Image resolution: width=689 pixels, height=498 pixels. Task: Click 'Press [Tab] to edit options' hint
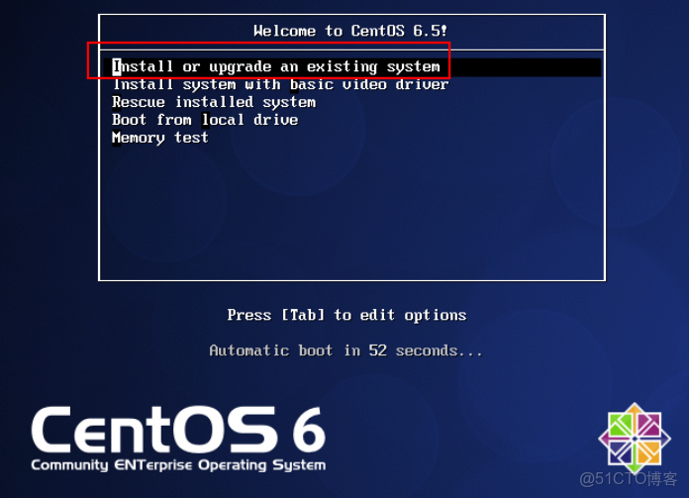[x=346, y=315]
